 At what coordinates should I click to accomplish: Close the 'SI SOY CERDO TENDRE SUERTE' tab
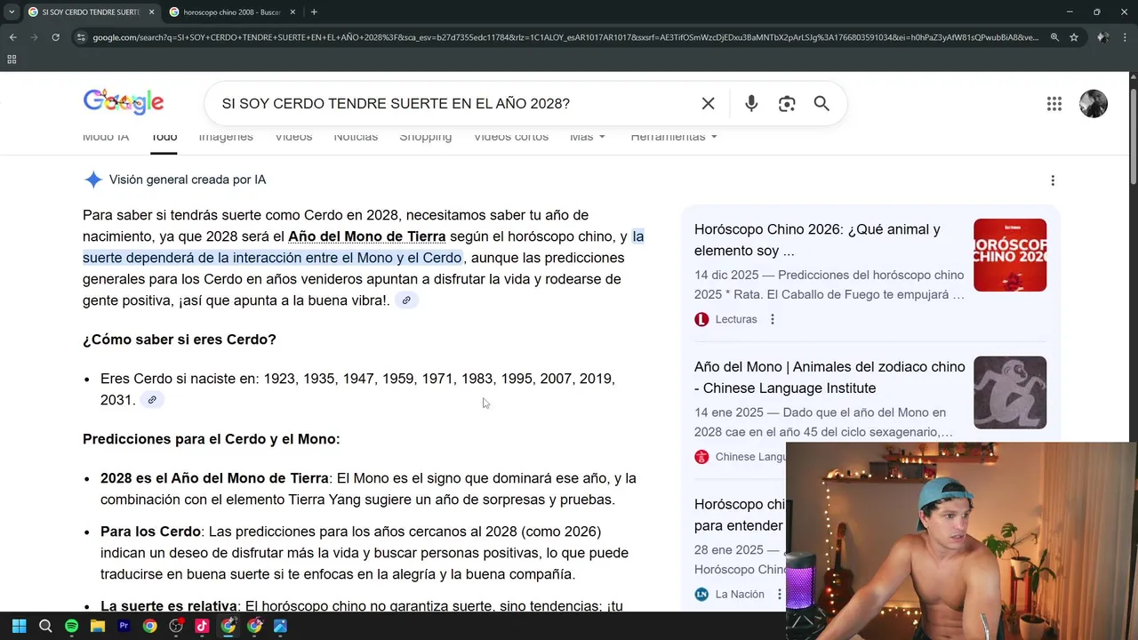point(151,12)
